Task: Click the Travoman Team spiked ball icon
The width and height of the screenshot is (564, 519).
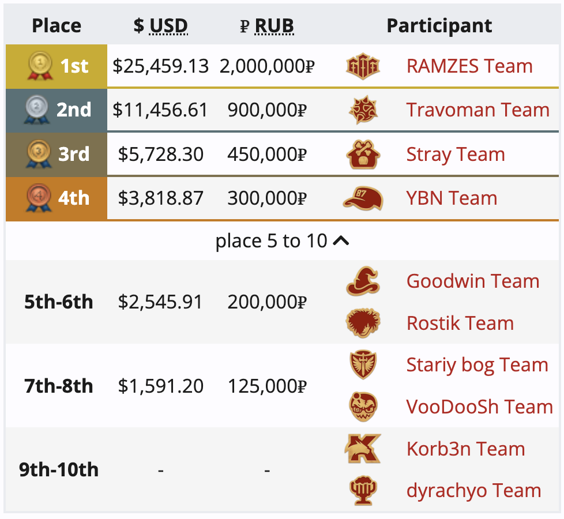Action: tap(363, 110)
